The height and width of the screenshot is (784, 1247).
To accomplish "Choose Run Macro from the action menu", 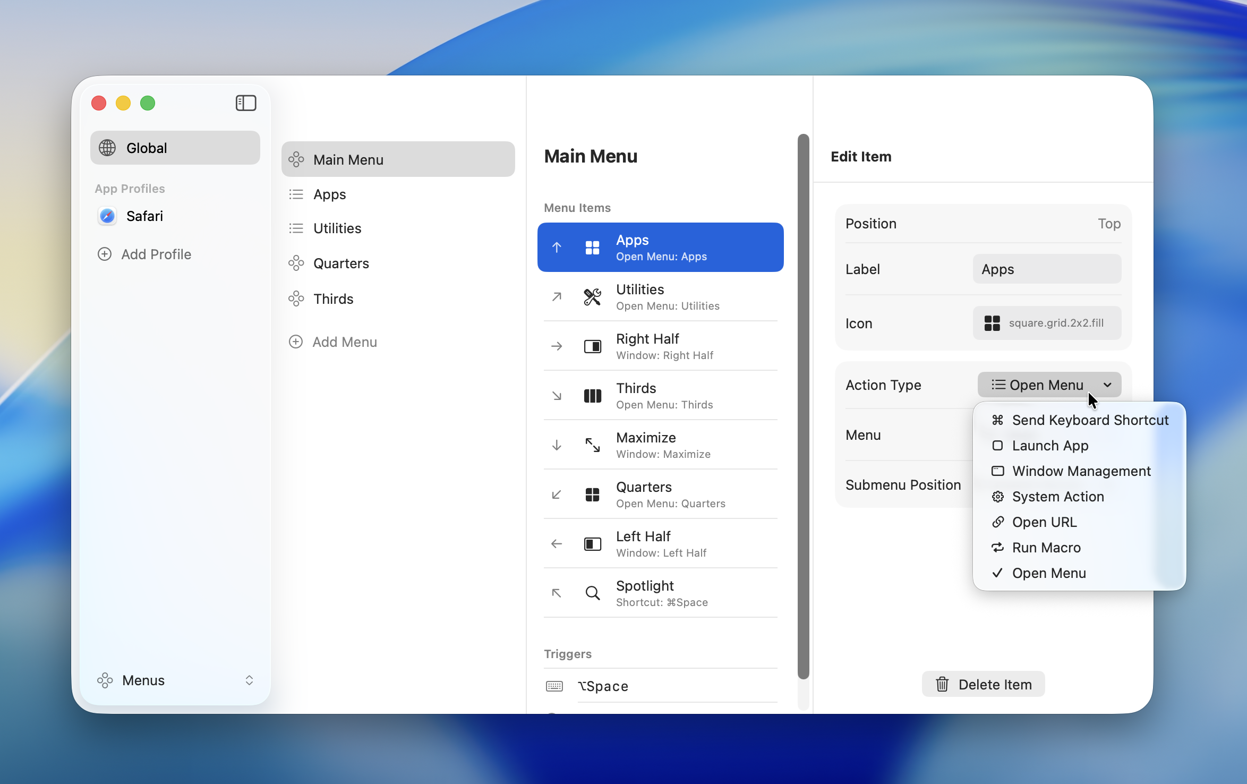I will 1046,548.
